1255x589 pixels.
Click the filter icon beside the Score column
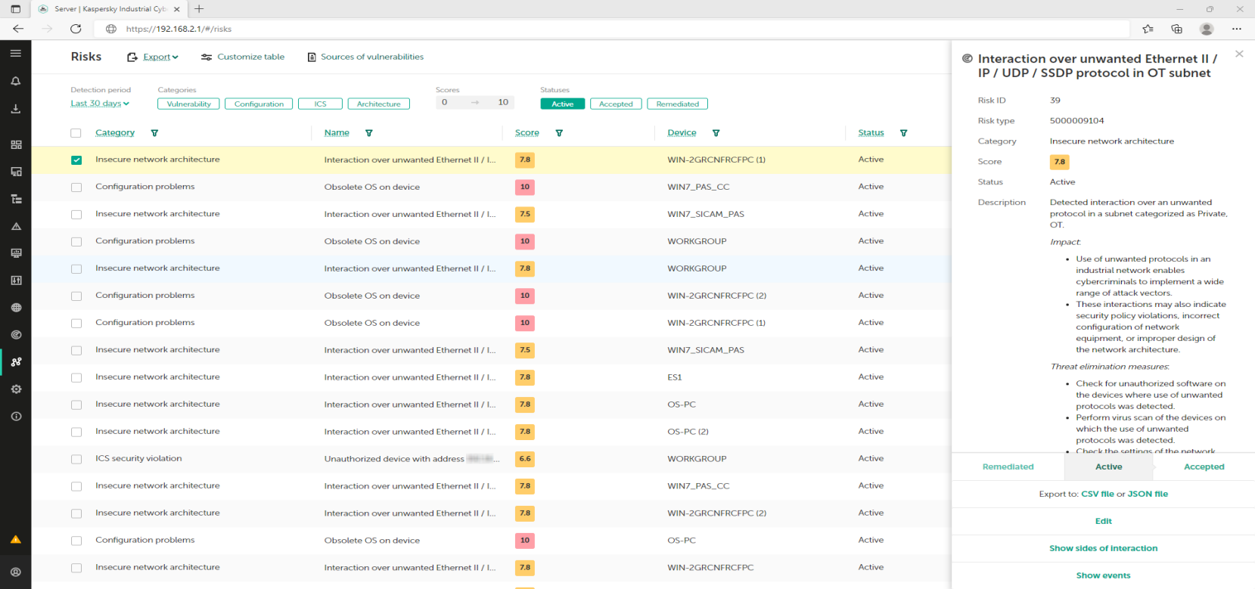coord(559,133)
